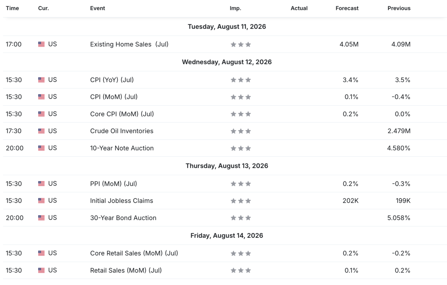
Task: Open the Core CPI (MoM) (Jul) event
Action: tap(122, 114)
